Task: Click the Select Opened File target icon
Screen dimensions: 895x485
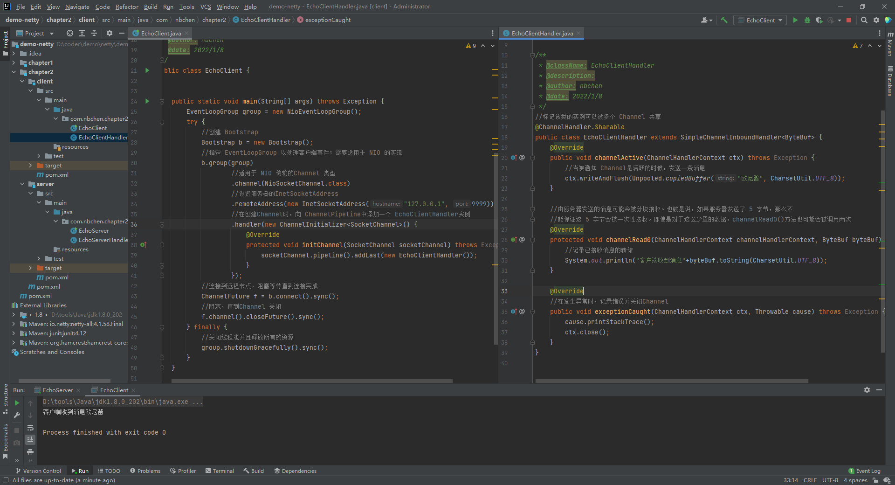Action: point(70,33)
